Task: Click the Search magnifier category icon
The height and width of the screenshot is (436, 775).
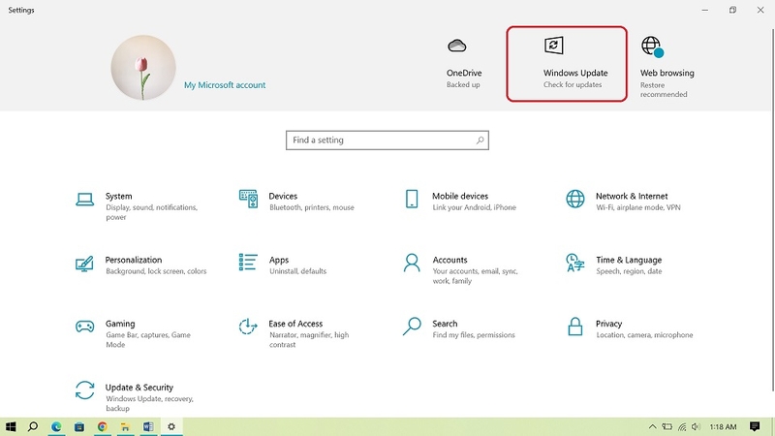Action: [x=412, y=327]
